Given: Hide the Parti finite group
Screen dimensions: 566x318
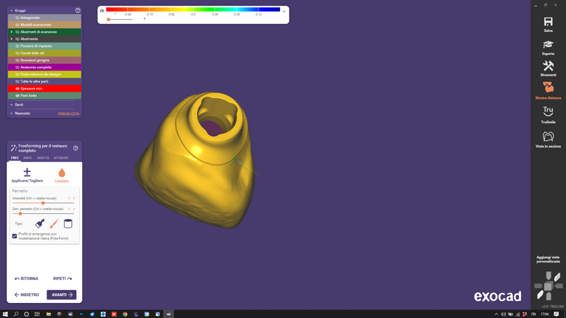Looking at the screenshot, I should [x=18, y=96].
